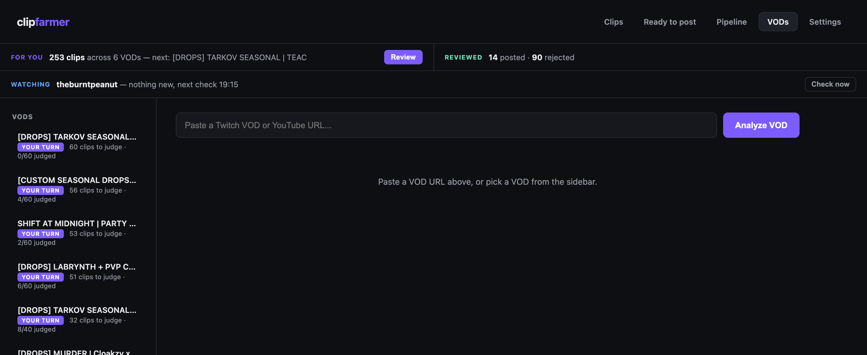Click the "253 clips" count text
The height and width of the screenshot is (355, 867).
67,57
